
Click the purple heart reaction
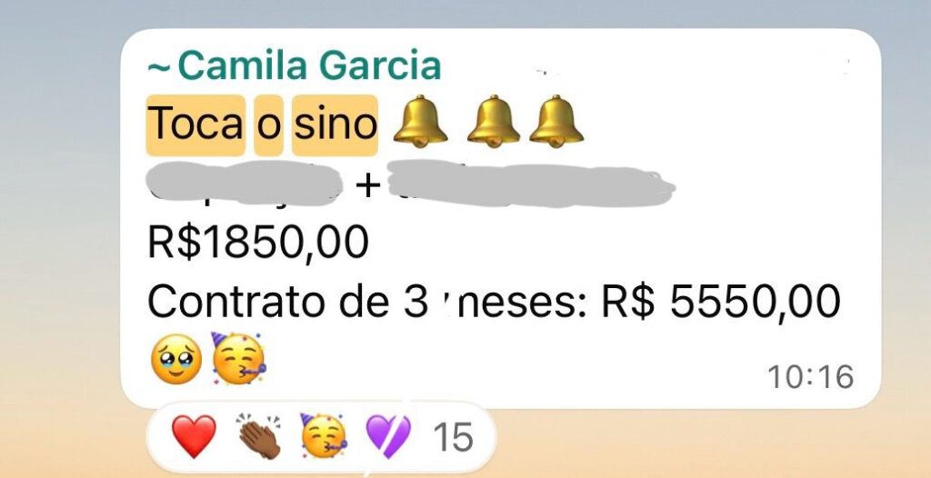(387, 437)
